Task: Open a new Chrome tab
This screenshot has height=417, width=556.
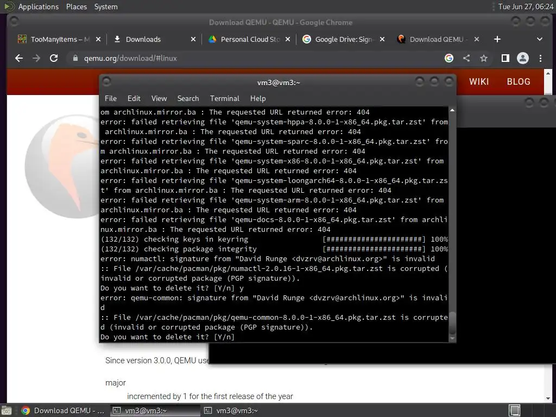Action: tap(497, 39)
